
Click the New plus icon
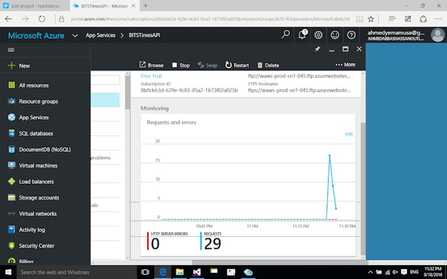pos(11,66)
